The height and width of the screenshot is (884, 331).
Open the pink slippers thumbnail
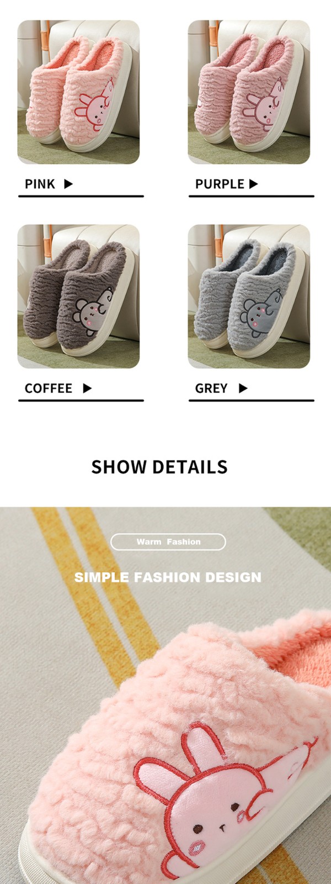[78, 92]
